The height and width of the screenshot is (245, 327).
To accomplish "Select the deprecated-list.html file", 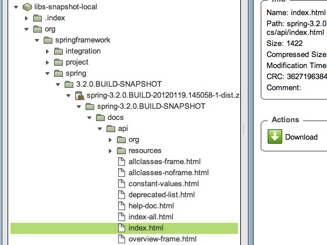I will tap(162, 195).
